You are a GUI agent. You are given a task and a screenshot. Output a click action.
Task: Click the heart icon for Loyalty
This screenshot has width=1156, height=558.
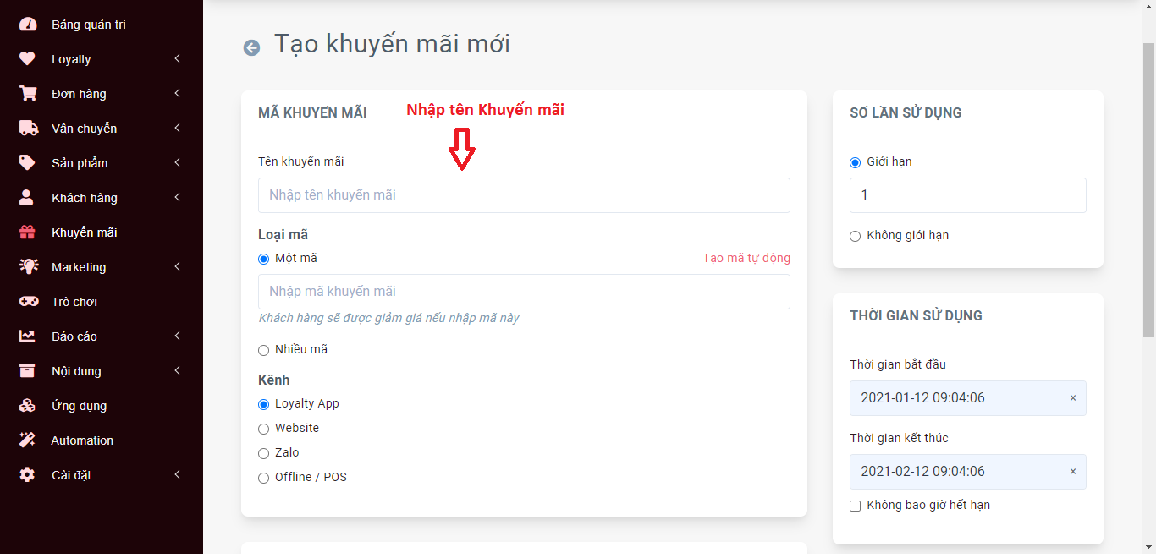28,59
